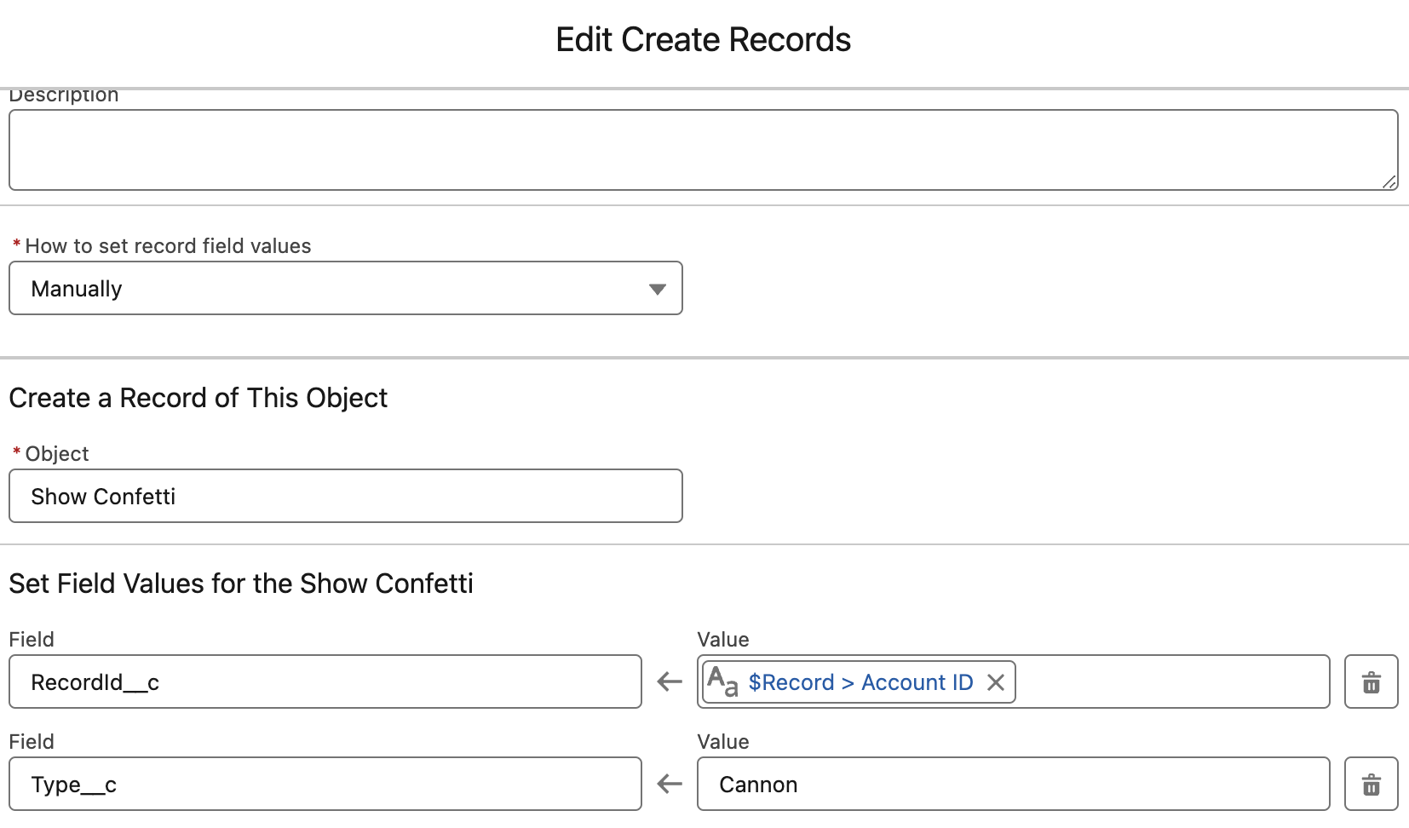Click the "Aa" text data type icon
The image size is (1409, 828).
pyautogui.click(x=722, y=681)
